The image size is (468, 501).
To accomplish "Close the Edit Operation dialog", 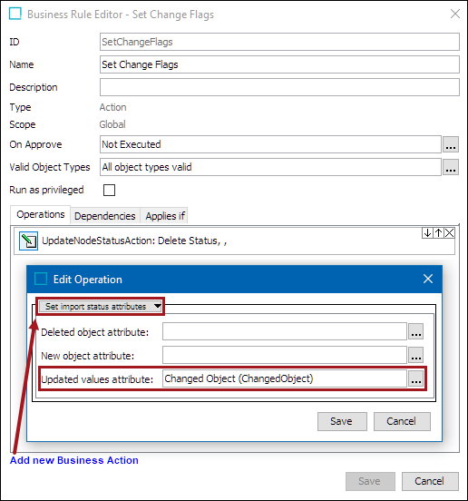I will pyautogui.click(x=428, y=279).
